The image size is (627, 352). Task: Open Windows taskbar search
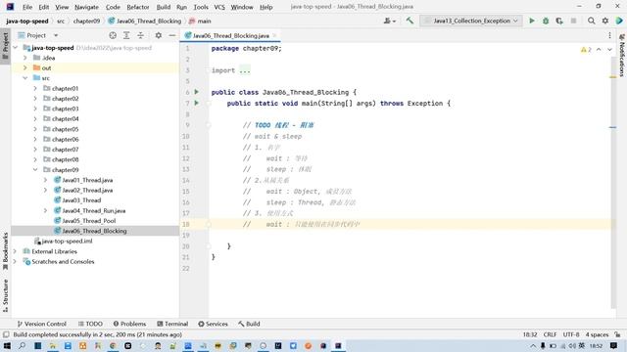[x=22, y=345]
